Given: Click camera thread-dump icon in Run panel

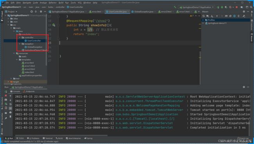Looking at the screenshot, I should (6, 100).
